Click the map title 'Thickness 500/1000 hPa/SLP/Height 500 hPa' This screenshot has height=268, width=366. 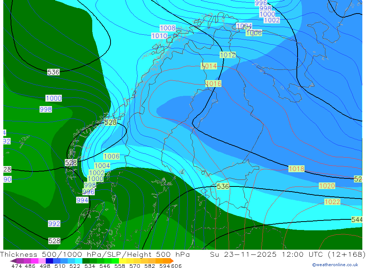coord(95,254)
